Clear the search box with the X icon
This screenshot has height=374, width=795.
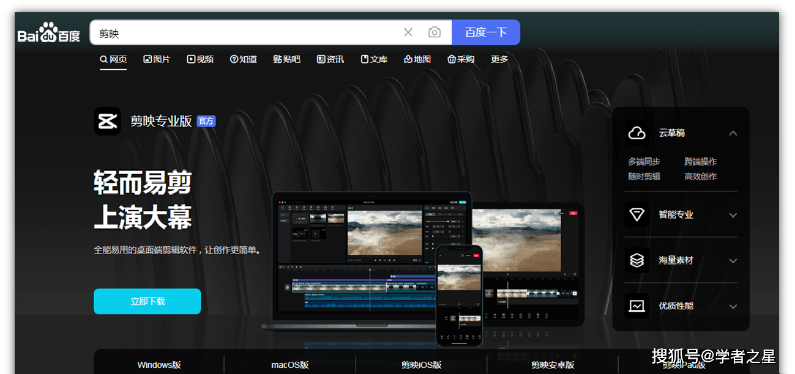(x=408, y=32)
